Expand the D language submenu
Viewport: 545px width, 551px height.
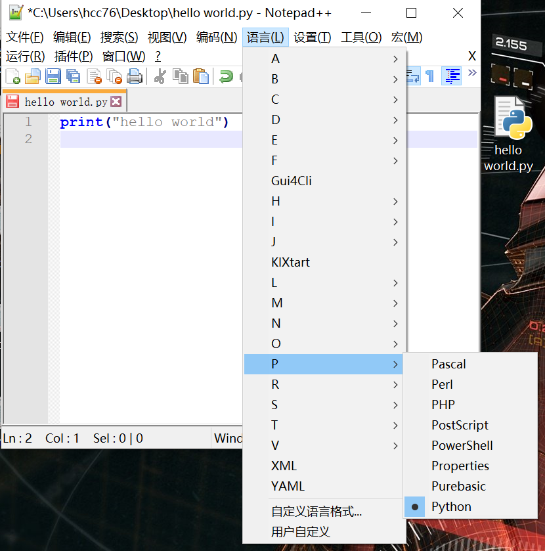324,120
